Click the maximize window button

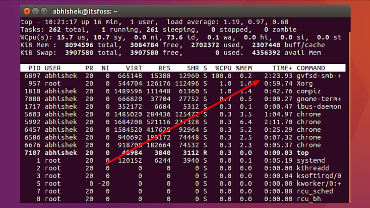click(44, 11)
